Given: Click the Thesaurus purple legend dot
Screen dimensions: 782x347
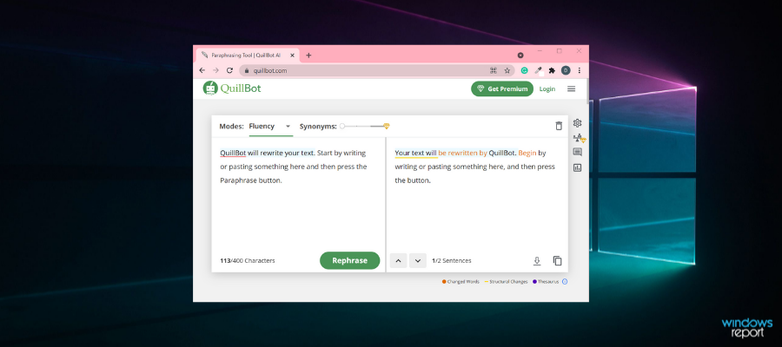Looking at the screenshot, I should pos(534,282).
